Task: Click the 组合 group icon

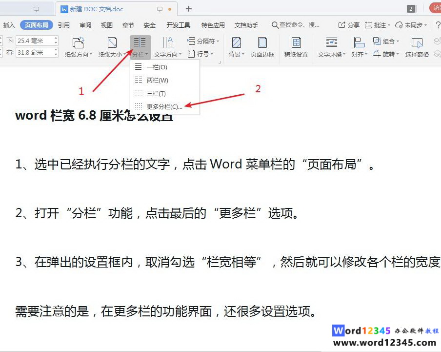Action: click(377, 41)
